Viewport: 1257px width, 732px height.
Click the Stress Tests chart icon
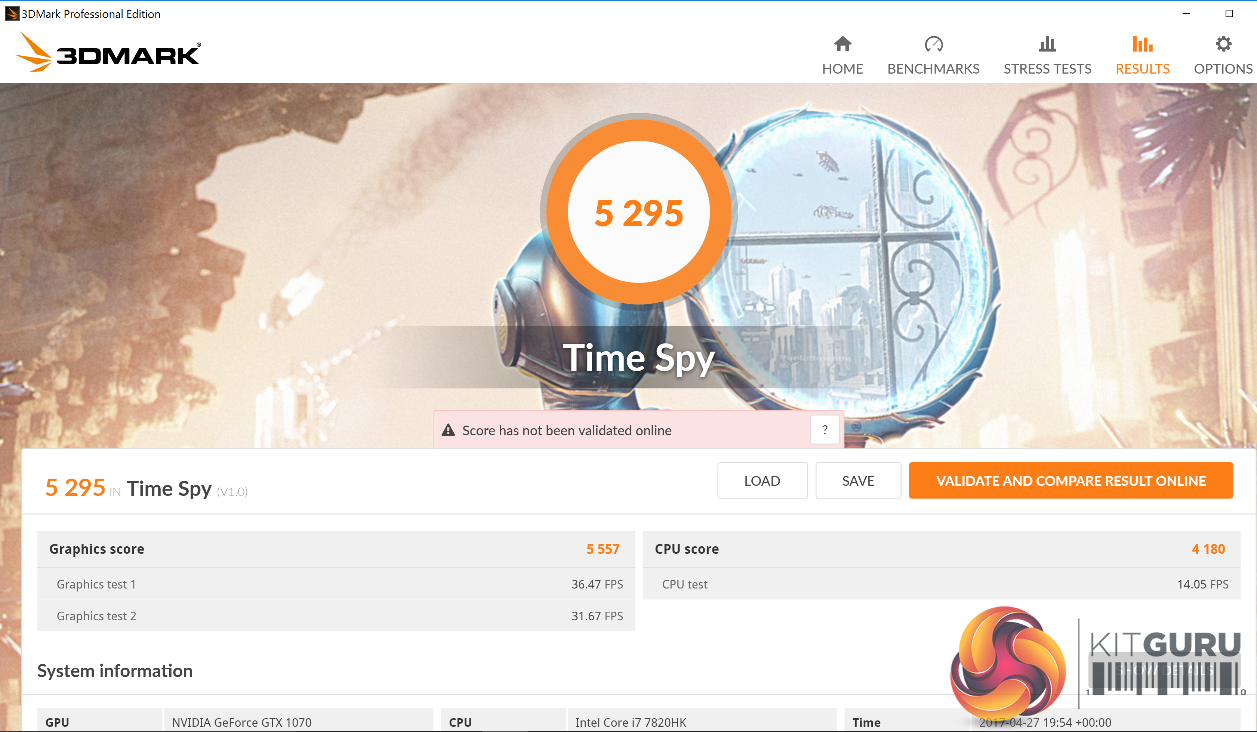pyautogui.click(x=1047, y=44)
